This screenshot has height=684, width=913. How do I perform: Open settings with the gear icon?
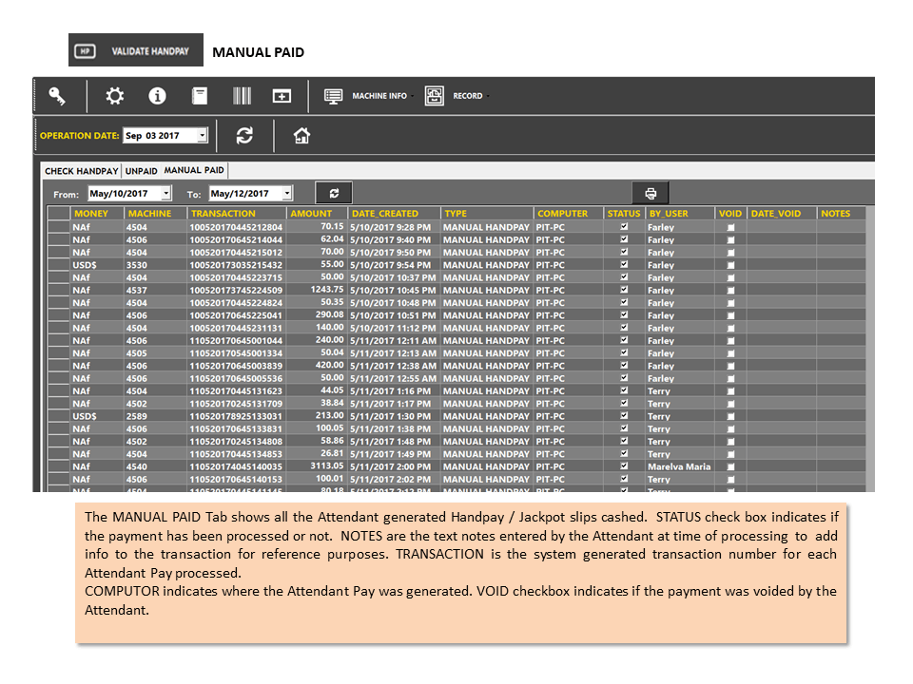click(x=115, y=96)
